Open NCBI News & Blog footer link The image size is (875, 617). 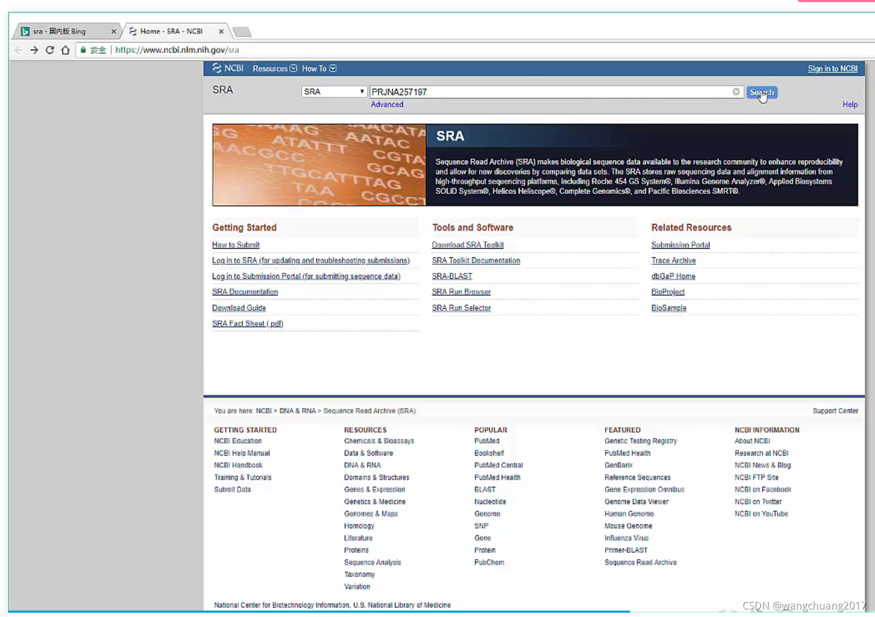click(x=763, y=465)
